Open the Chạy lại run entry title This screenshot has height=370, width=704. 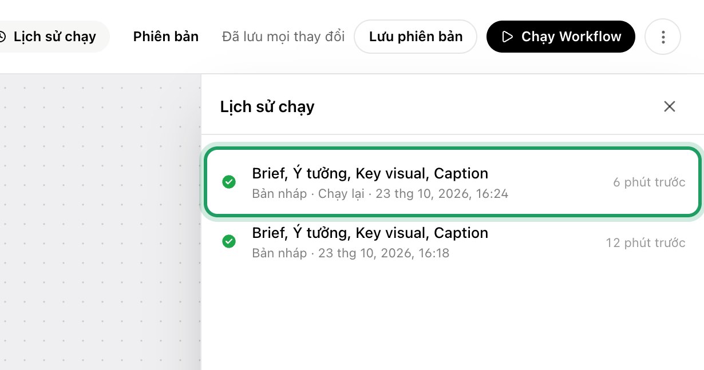coord(370,173)
